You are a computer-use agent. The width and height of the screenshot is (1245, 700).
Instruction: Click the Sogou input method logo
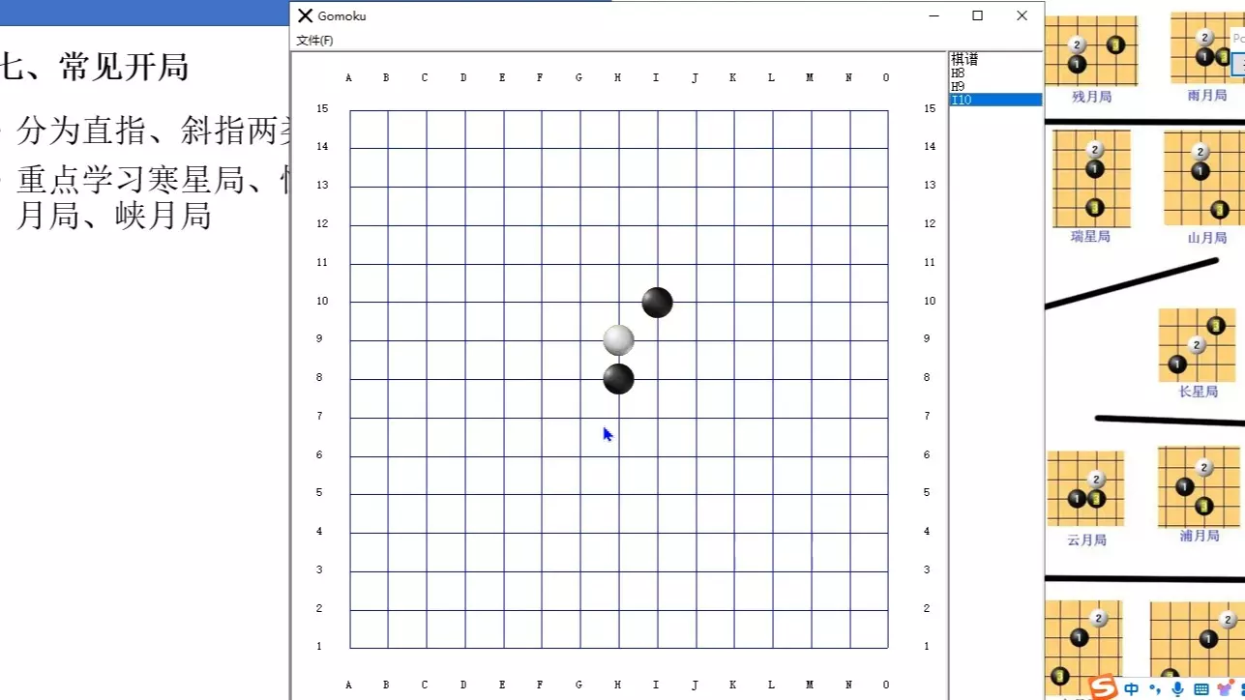pos(1103,687)
